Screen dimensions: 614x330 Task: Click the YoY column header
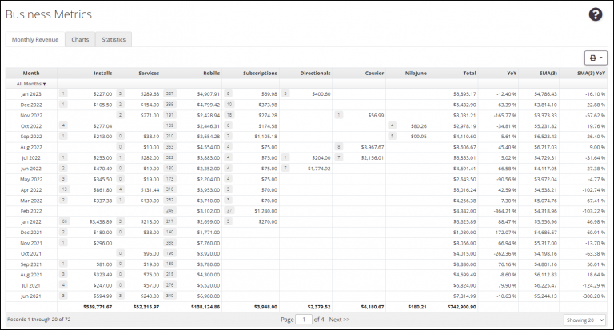coord(511,73)
